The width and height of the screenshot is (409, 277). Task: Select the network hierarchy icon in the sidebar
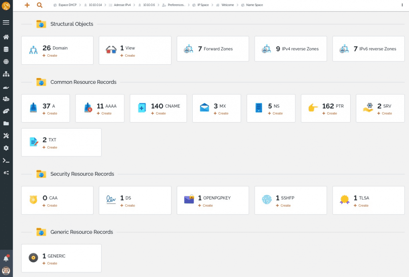(6, 74)
